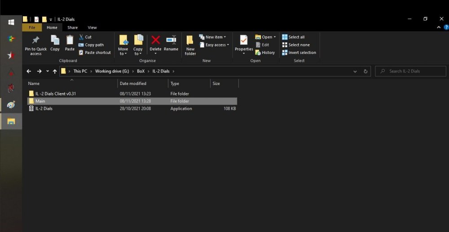Click the Search IL-2 Dials field
Screen dimensions: 449x232
pyautogui.click(x=411, y=71)
